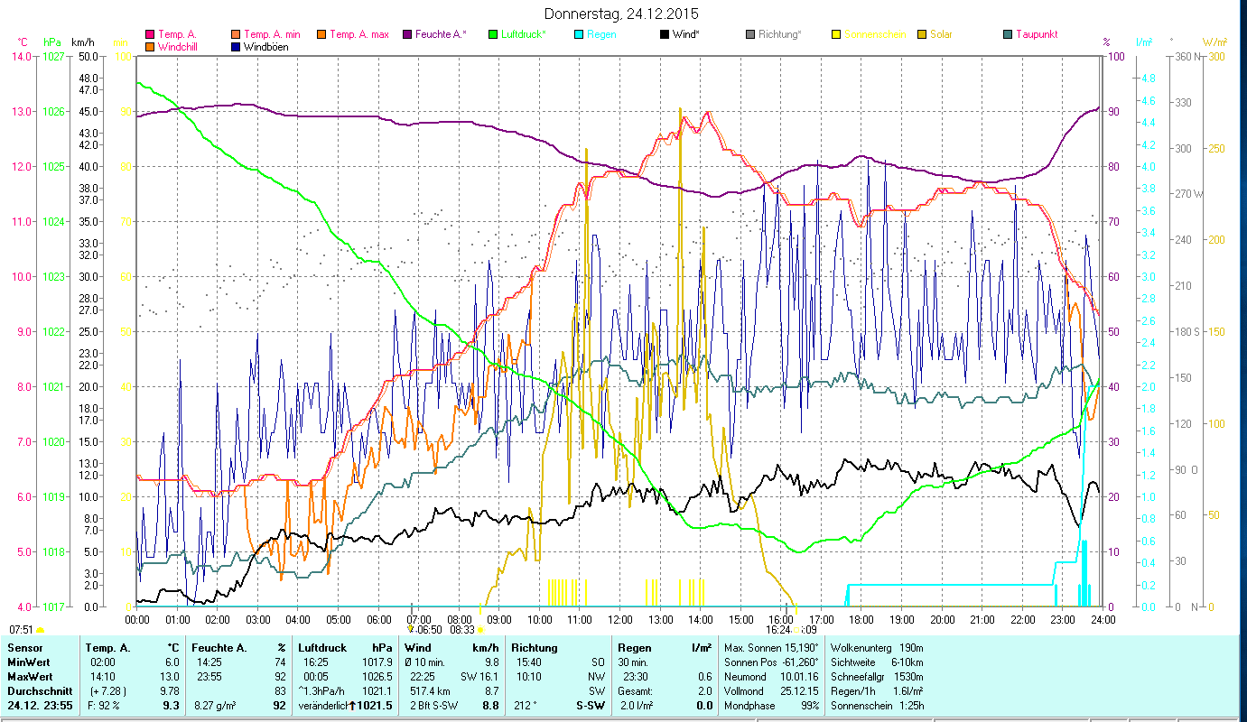Screen dimensions: 1247x722
Task: Select the dark blue Windböen legend swatch
Action: [237, 47]
